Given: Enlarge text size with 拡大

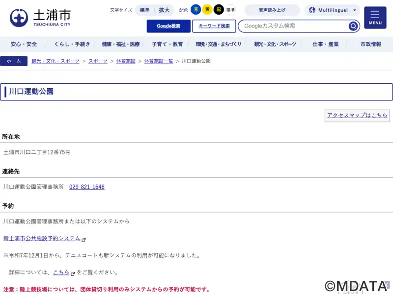Looking at the screenshot, I should (x=164, y=10).
